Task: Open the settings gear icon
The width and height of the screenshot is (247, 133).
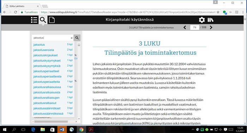Action: pyautogui.click(x=202, y=20)
